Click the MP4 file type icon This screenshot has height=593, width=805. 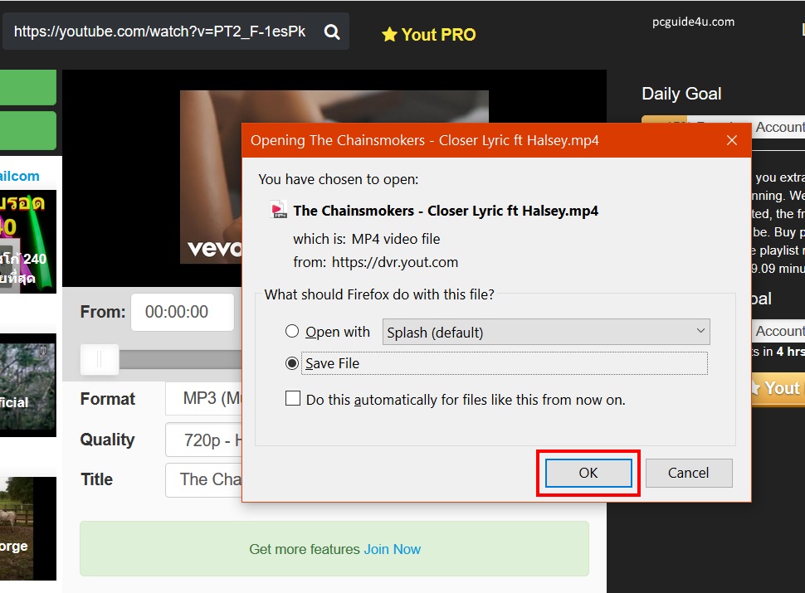[x=280, y=211]
